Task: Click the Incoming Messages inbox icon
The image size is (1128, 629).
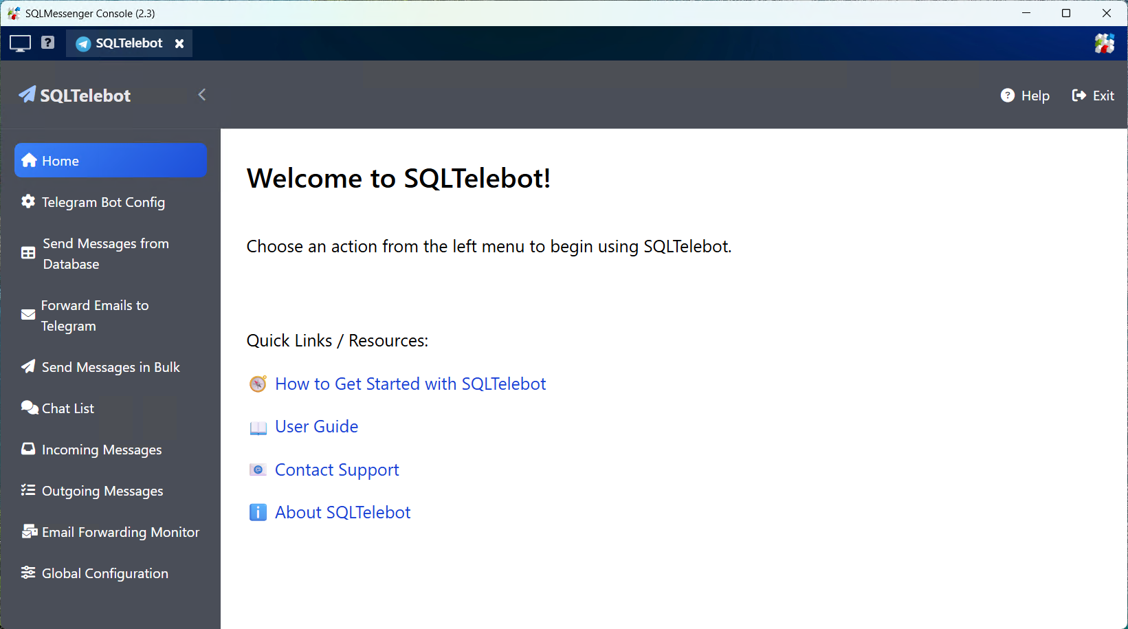Action: point(27,448)
